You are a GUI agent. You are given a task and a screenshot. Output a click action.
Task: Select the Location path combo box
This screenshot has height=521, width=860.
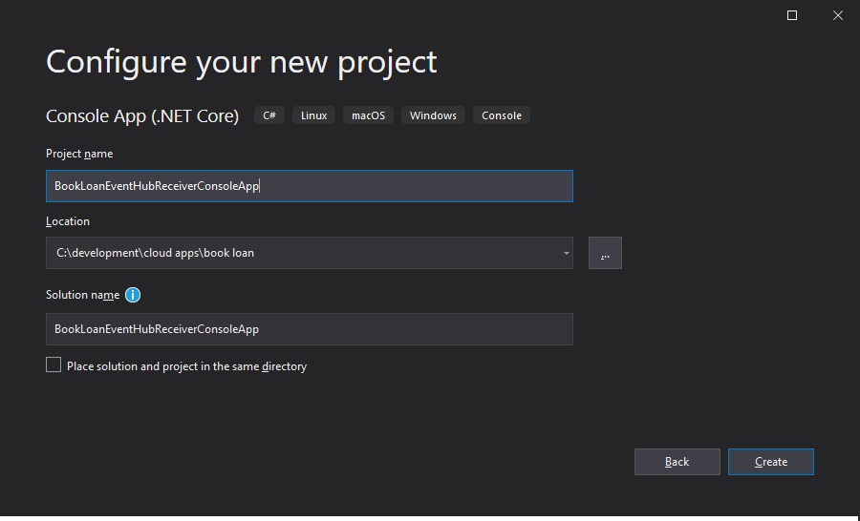coord(310,253)
